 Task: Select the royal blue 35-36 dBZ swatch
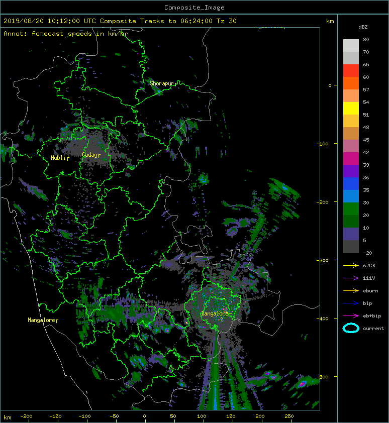[351, 183]
